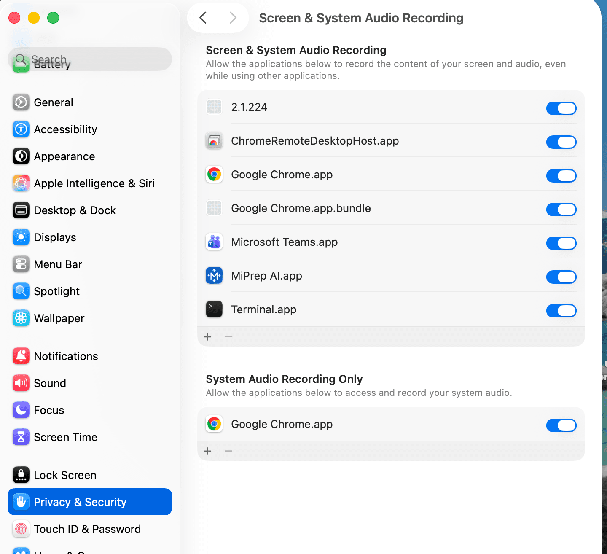Click the Spotlight magnifier icon
This screenshot has width=607, height=554.
(x=21, y=291)
